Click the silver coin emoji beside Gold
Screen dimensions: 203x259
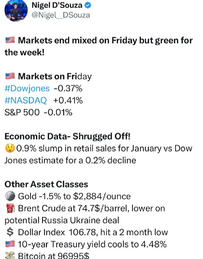coord(10,196)
